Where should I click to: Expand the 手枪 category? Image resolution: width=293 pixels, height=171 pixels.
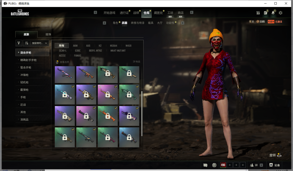coord(32,97)
